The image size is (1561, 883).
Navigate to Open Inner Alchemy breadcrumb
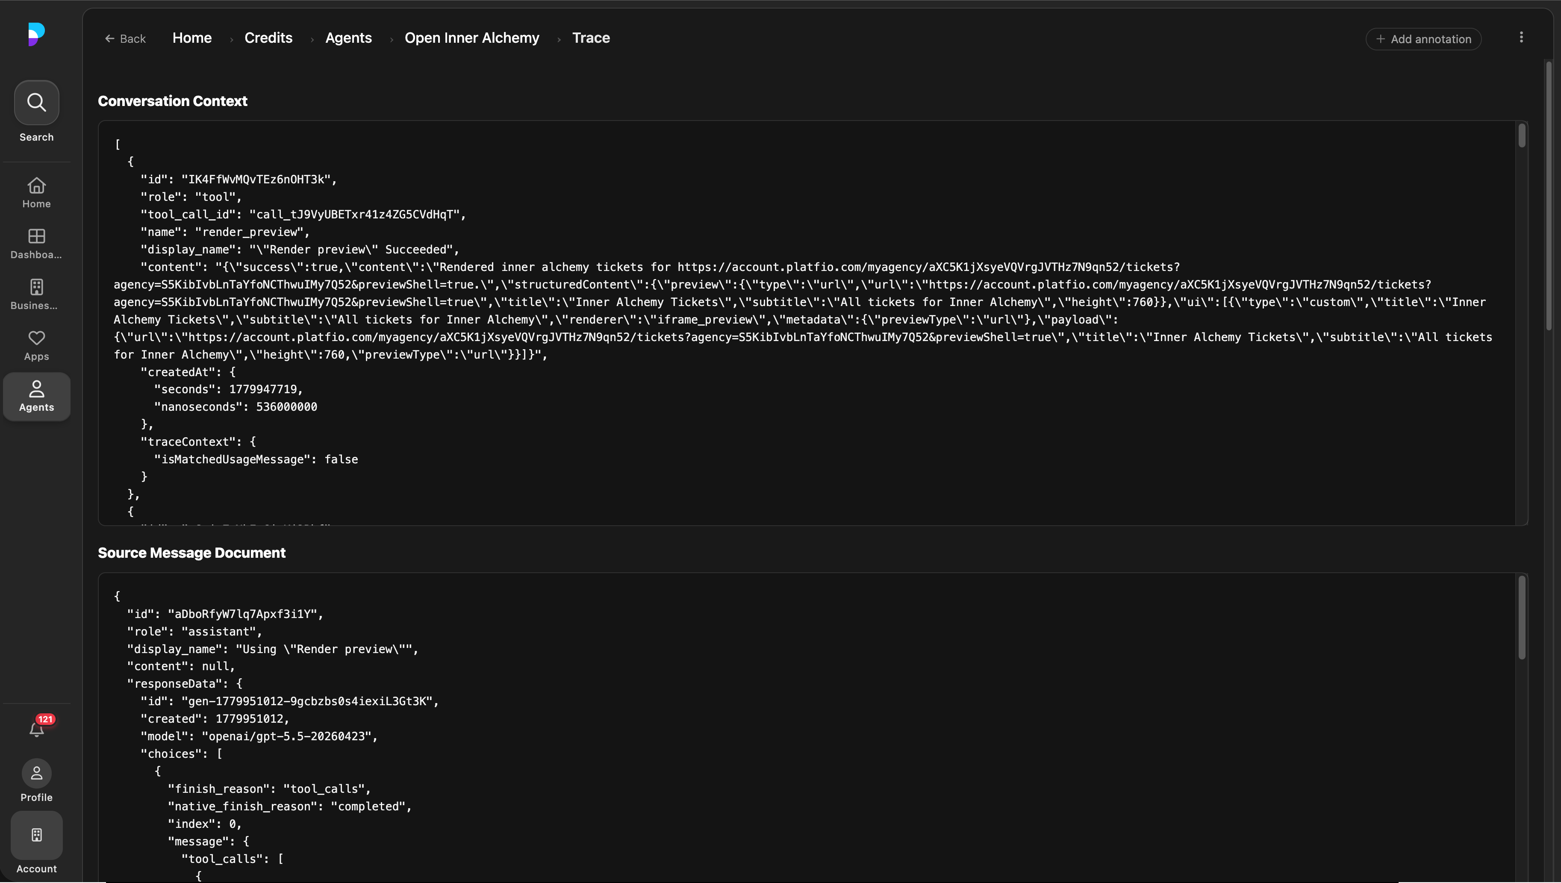[x=472, y=38]
